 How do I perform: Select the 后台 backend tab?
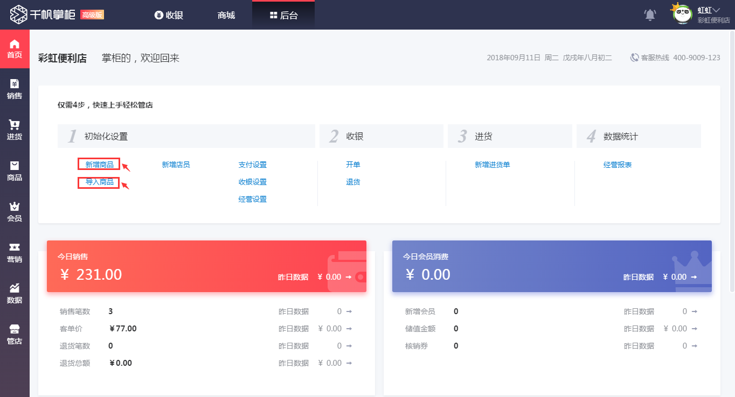(283, 15)
